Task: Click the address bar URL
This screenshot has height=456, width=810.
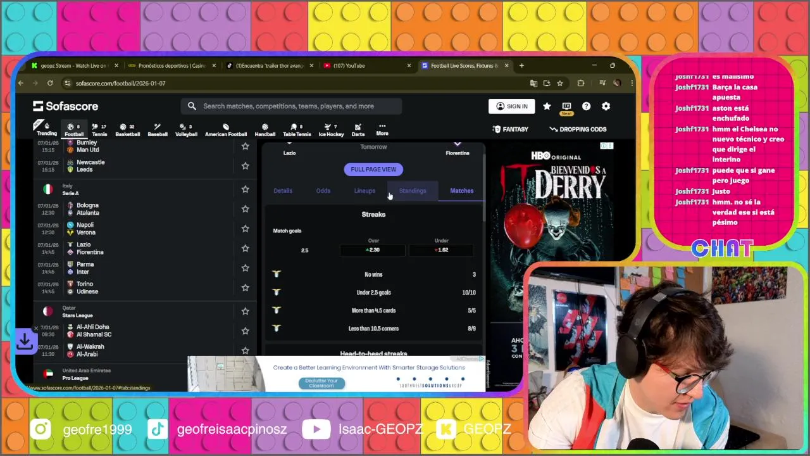Action: click(120, 83)
